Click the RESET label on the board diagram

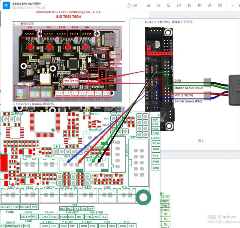[x=95, y=114]
